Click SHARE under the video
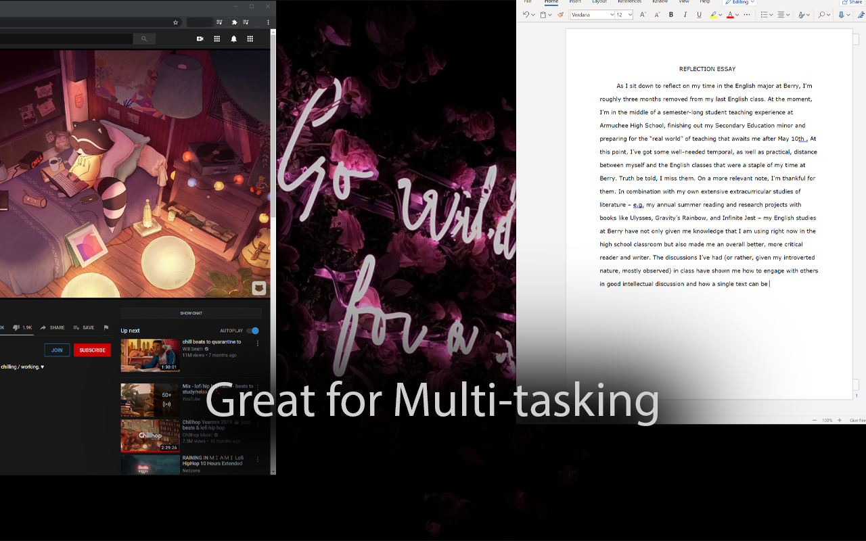The width and height of the screenshot is (866, 541). pyautogui.click(x=53, y=327)
